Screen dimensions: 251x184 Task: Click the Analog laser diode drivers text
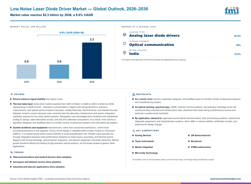click(x=154, y=36)
